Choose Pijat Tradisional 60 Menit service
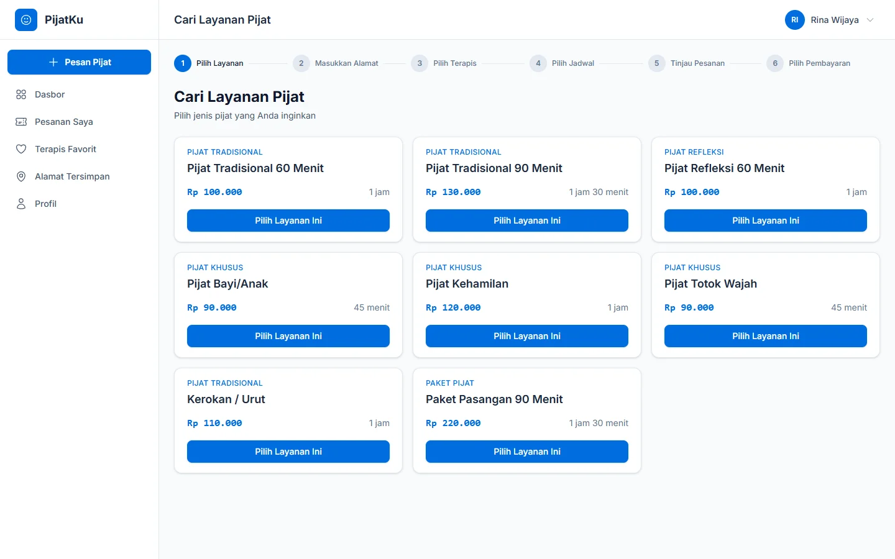895x559 pixels. pos(288,220)
